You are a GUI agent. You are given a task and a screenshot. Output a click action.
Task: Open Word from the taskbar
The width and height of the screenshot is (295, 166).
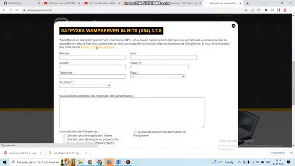click(x=118, y=162)
